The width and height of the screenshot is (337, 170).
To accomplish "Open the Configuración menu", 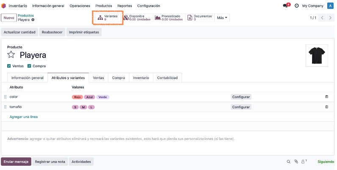I will [x=149, y=6].
